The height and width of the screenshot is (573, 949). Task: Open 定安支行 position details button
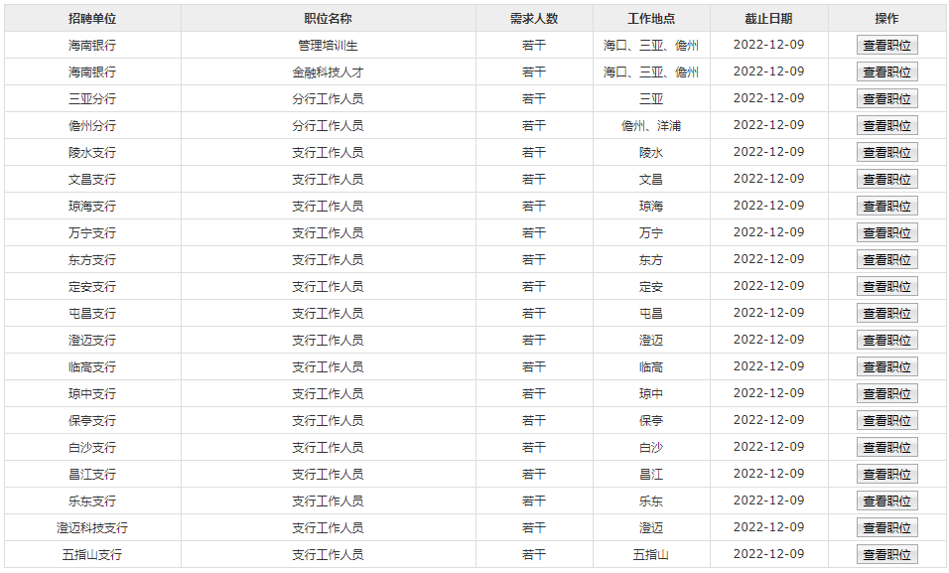pos(886,286)
